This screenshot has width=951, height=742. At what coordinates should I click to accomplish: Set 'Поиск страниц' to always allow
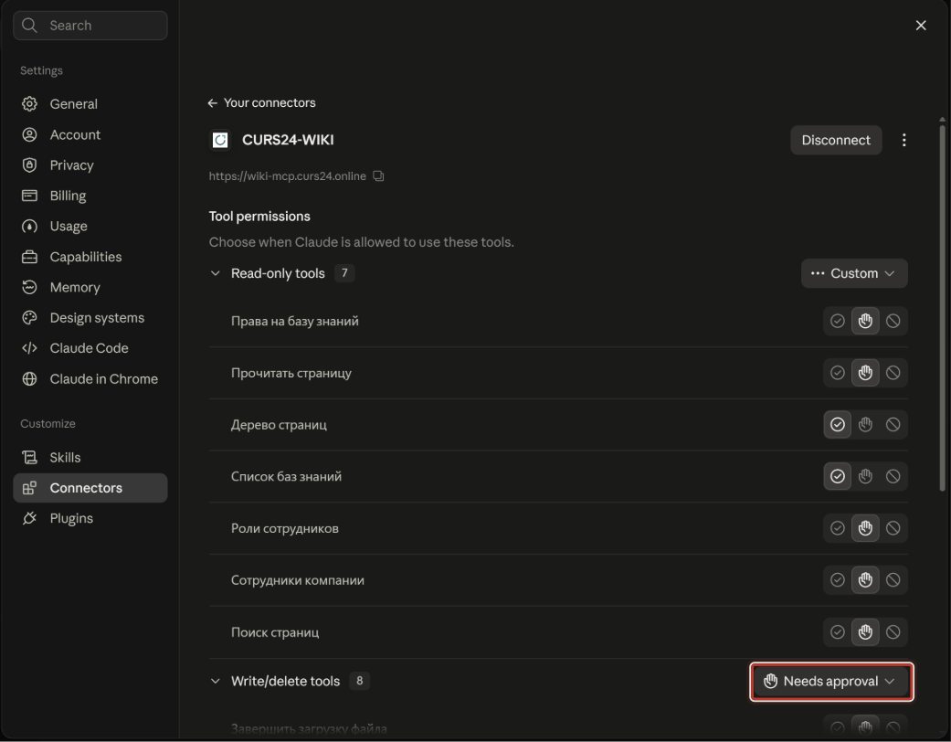(x=837, y=632)
